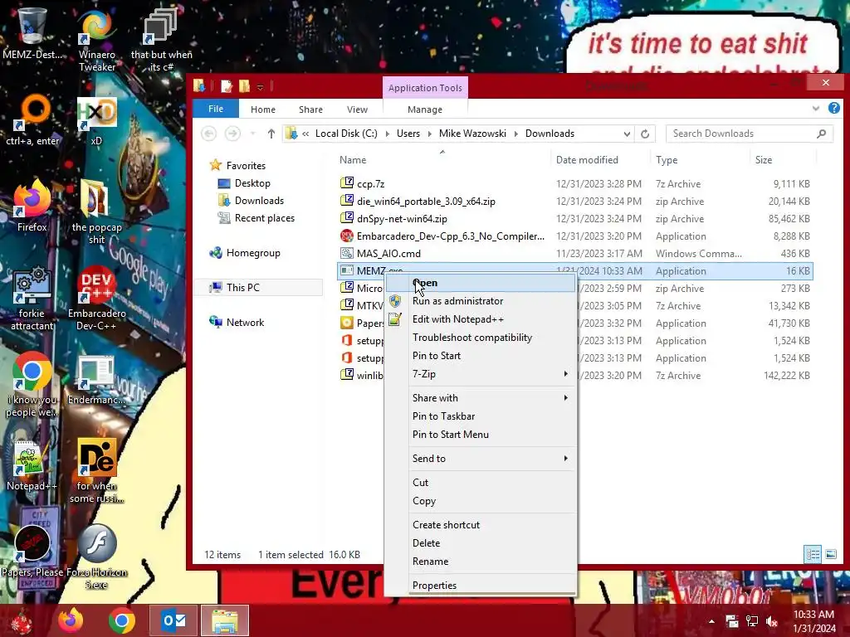Screen dimensions: 850x637
Task: Select the MAS_AIO.cmd file
Action: coord(574,254)
